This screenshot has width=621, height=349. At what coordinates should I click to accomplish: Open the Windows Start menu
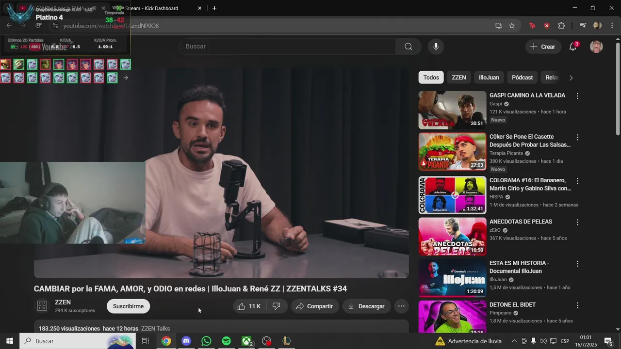pos(9,341)
